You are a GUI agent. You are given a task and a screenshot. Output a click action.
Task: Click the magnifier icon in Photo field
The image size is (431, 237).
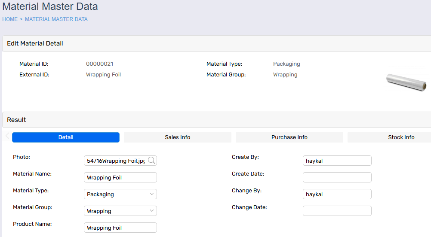coord(151,161)
